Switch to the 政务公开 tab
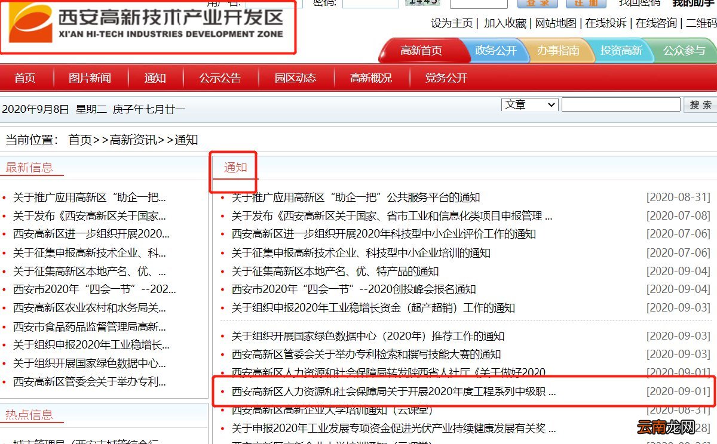 (495, 51)
